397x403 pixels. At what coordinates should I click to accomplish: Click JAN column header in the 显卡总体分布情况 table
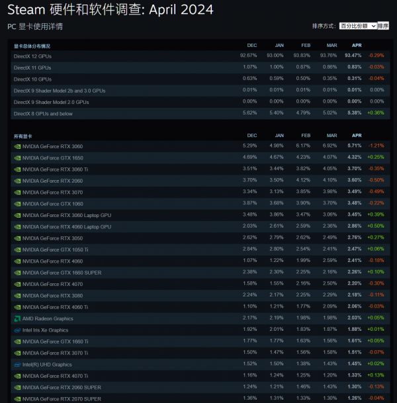279,46
